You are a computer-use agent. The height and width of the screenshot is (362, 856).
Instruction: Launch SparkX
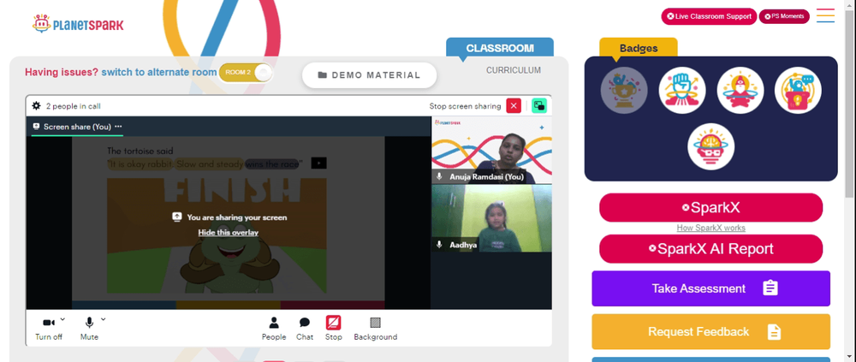(710, 207)
